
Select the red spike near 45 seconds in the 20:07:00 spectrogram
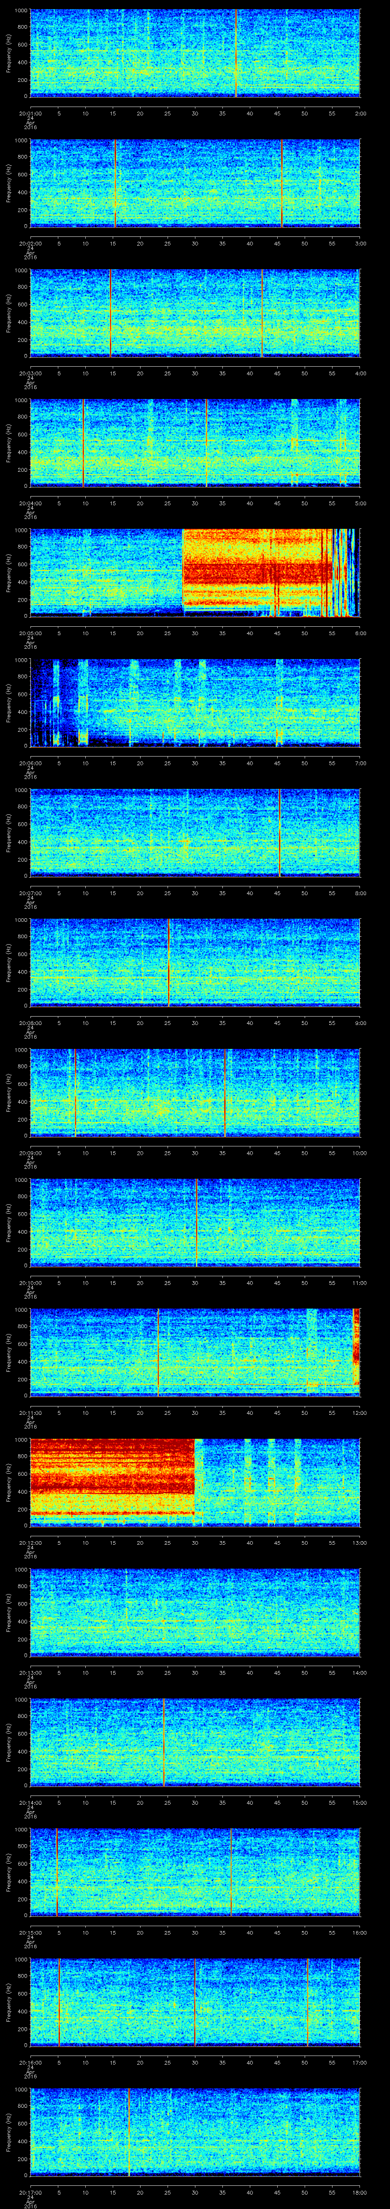coord(280,833)
